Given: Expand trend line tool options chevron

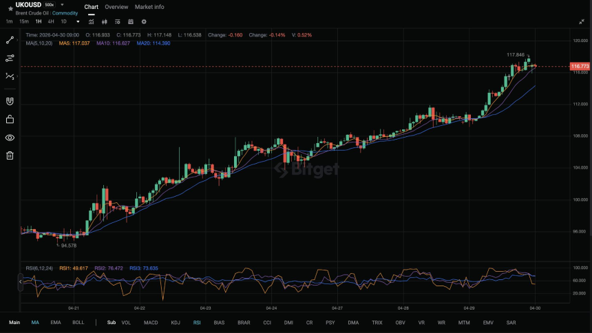Looking at the screenshot, I should [x=17, y=40].
